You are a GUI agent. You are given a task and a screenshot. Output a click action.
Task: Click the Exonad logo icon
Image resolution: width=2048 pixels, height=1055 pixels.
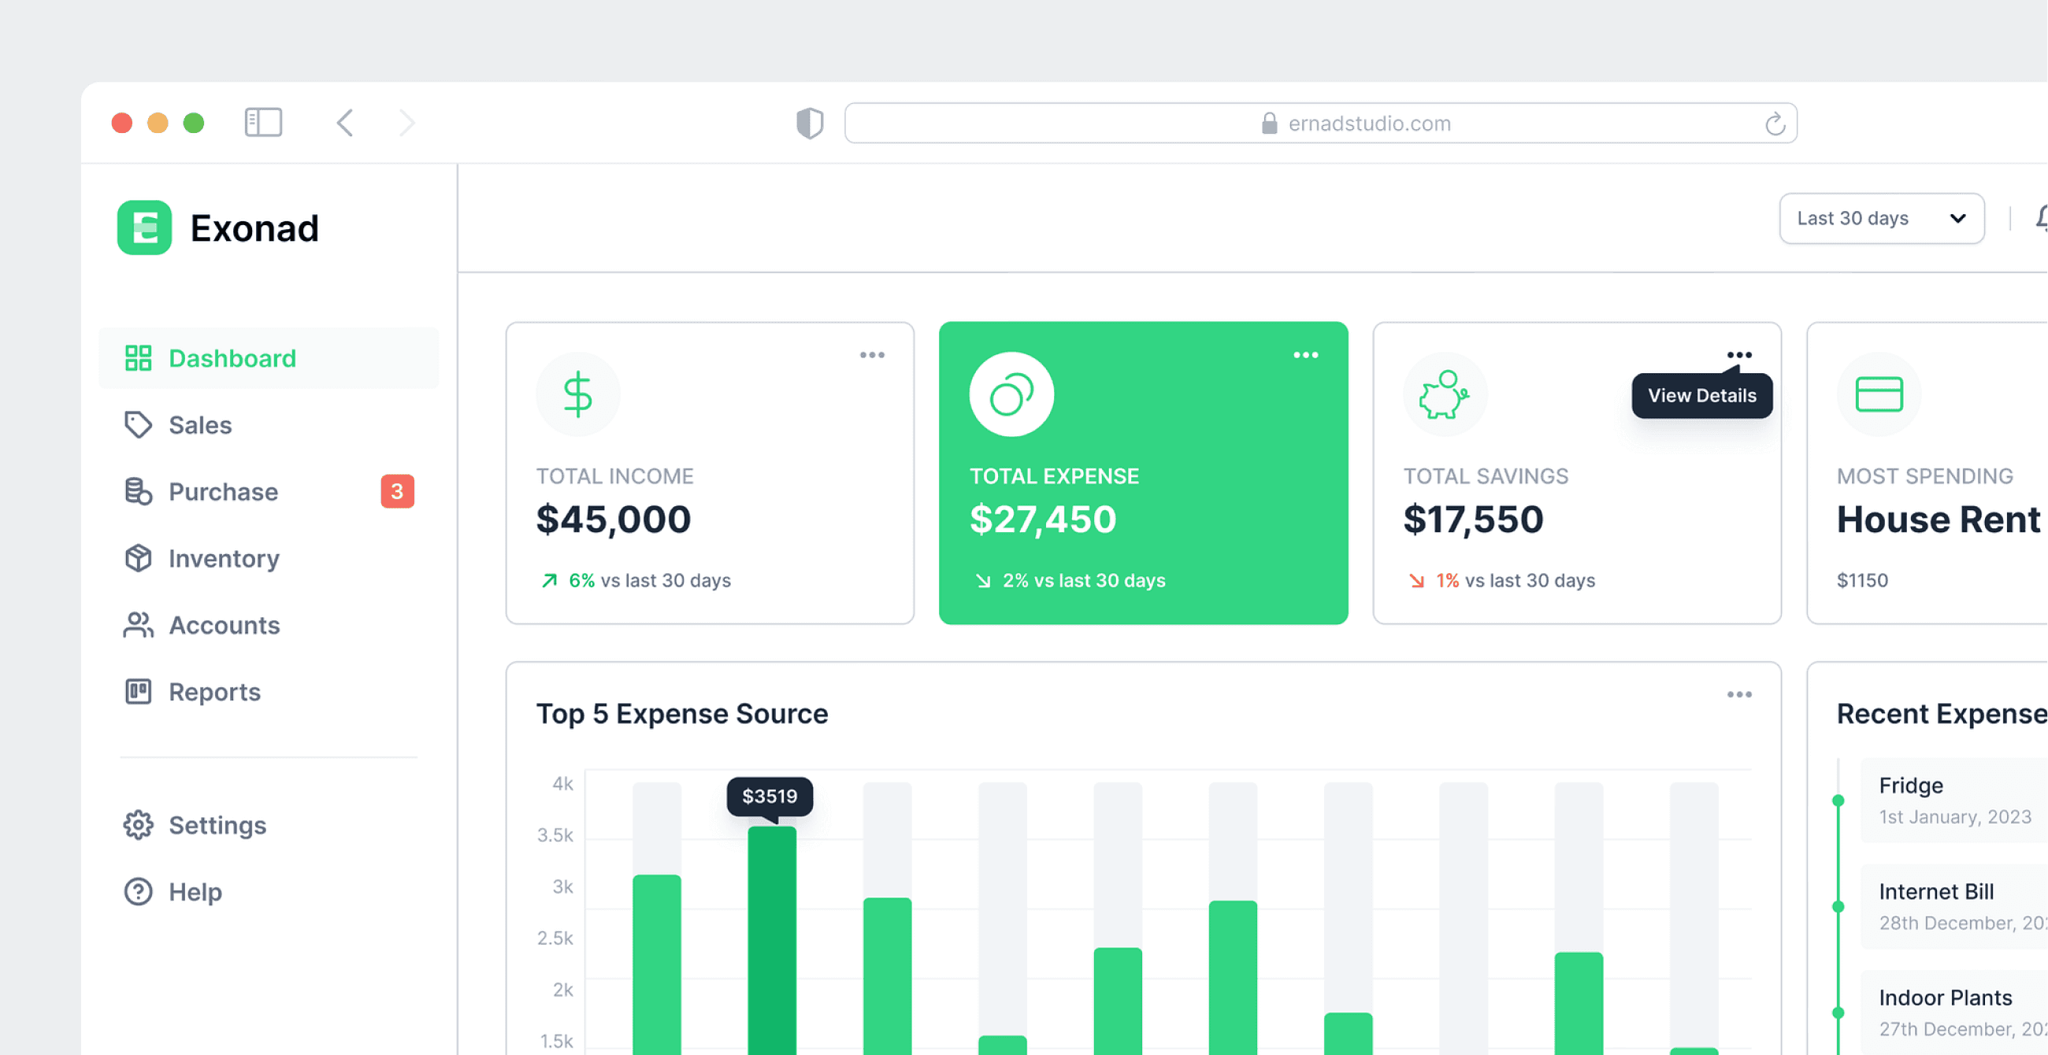pyautogui.click(x=145, y=228)
